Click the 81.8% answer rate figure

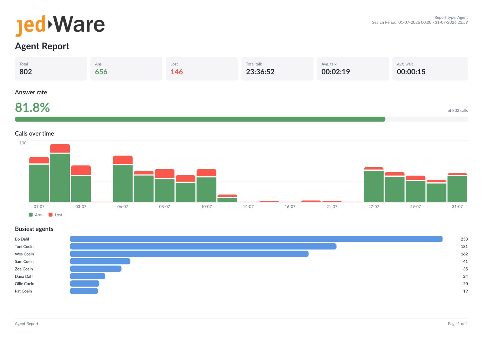point(32,107)
